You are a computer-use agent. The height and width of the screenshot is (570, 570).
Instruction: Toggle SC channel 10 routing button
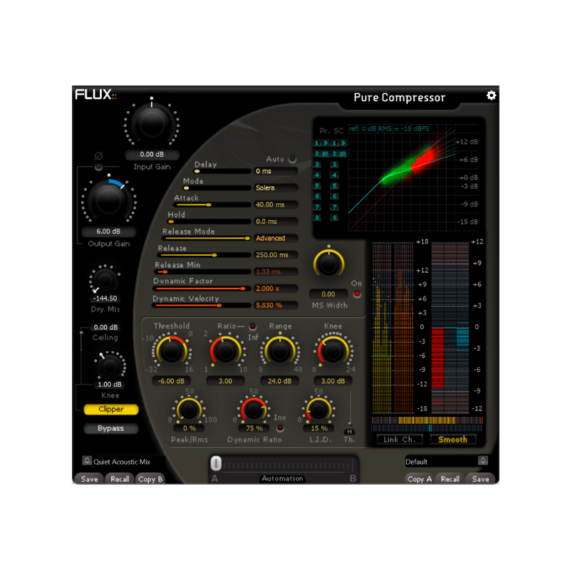(343, 154)
